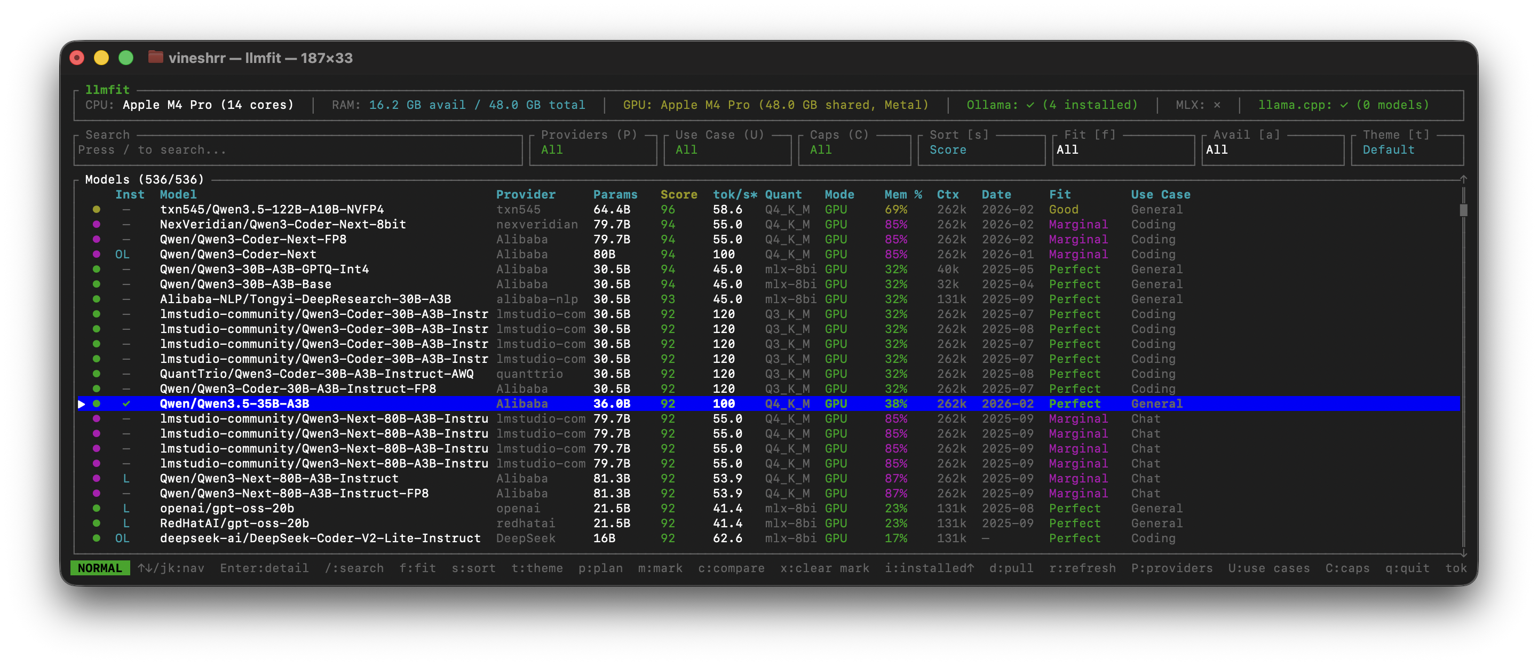
Task: Select U:use cases in the status bar
Action: (1269, 568)
